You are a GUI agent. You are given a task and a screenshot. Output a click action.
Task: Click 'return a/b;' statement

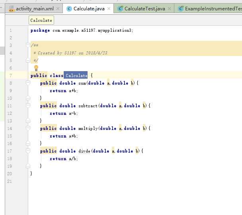click(64, 159)
